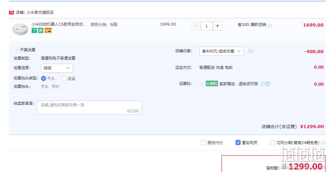Click the info bubble beside 店铺优惠 dropdown
The image size is (328, 172).
click(x=251, y=51)
